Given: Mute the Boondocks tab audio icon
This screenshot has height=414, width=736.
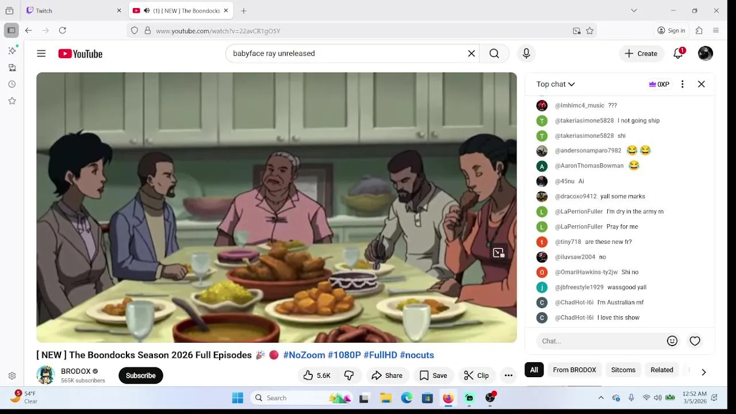Looking at the screenshot, I should [x=147, y=10].
